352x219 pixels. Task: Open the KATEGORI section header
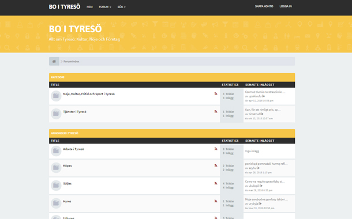(x=58, y=77)
